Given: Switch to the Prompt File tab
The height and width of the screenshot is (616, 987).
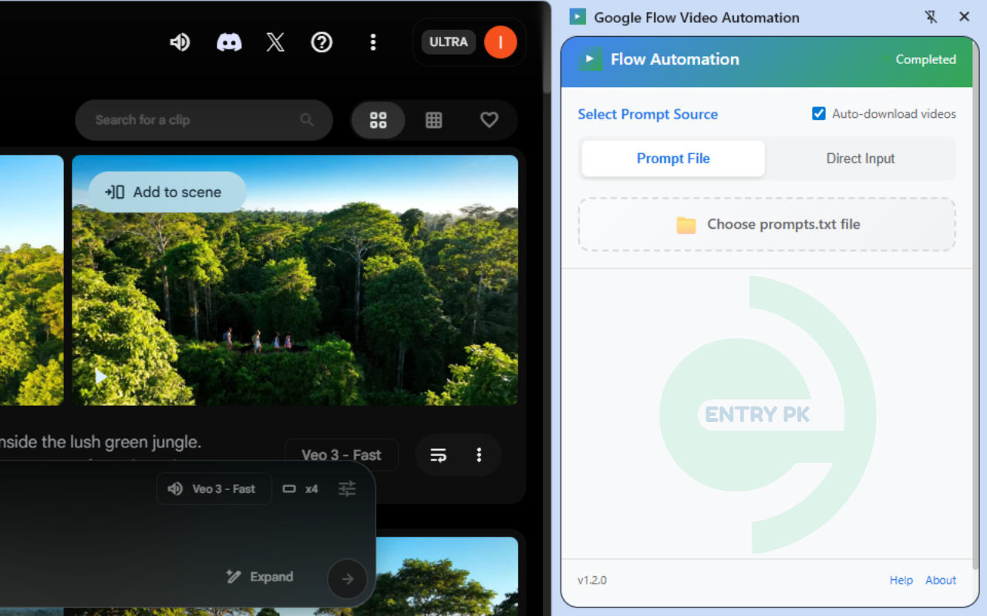Looking at the screenshot, I should (x=672, y=158).
